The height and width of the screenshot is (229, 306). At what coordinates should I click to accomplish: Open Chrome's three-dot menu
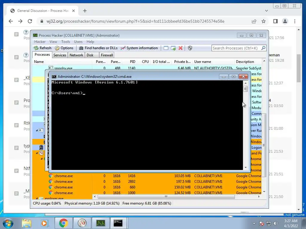click(295, 21)
